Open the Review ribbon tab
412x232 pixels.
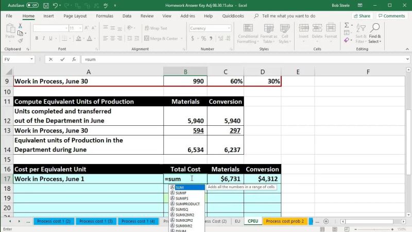pos(147,16)
